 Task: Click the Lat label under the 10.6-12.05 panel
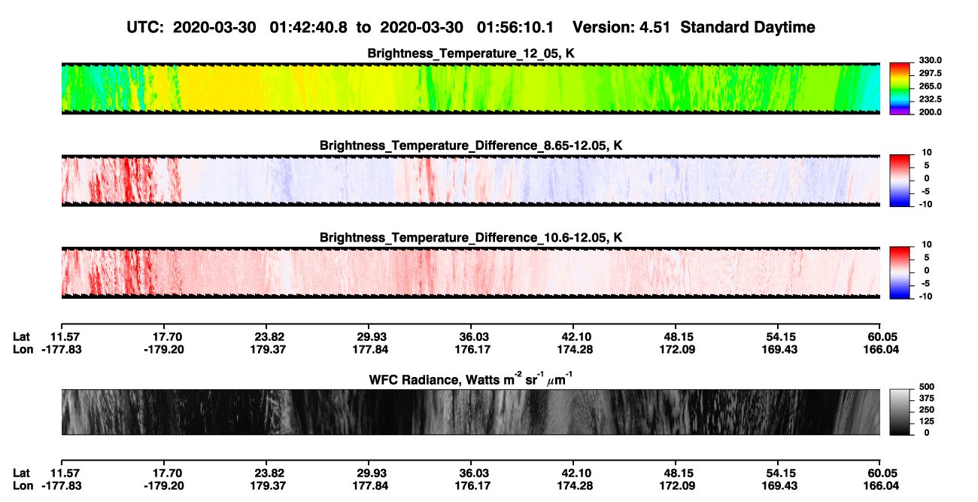[22, 337]
